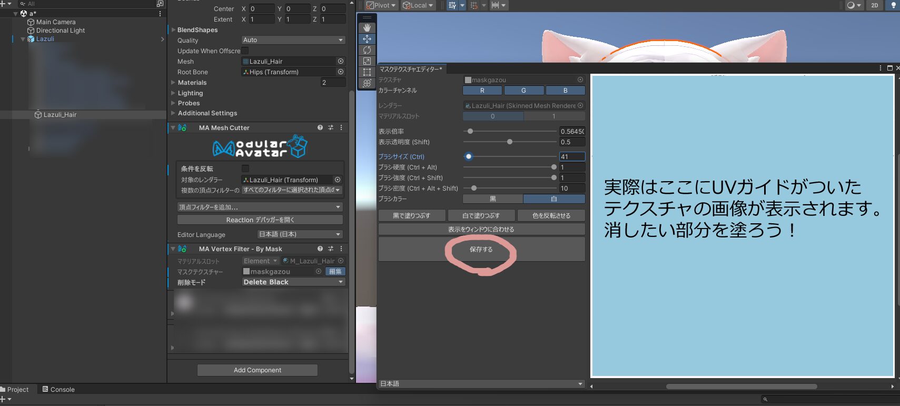900x406 pixels.
Task: Enable the 条件を反転 checkbox
Action: 245,169
